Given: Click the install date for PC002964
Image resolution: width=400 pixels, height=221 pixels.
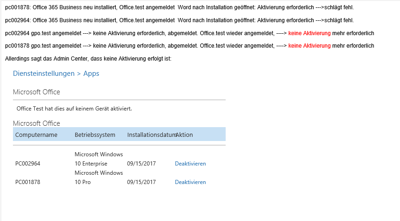Looking at the screenshot, I should (142, 164).
